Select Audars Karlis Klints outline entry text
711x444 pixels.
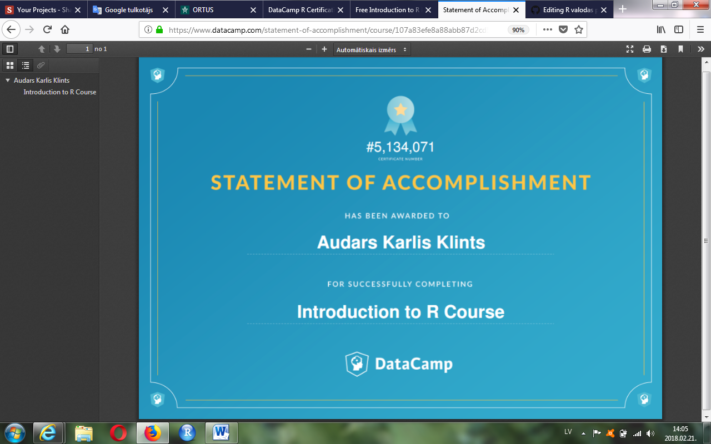coord(42,80)
